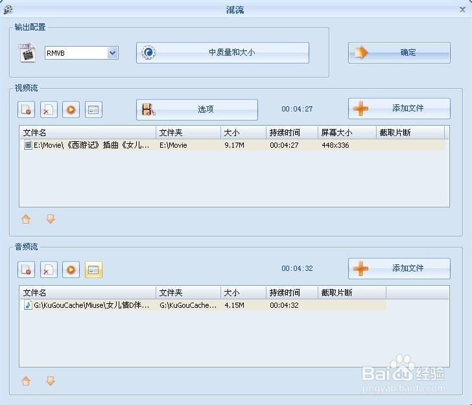This screenshot has width=472, height=405.
Task: Click the 448x336 screen size cell
Action: [x=335, y=145]
